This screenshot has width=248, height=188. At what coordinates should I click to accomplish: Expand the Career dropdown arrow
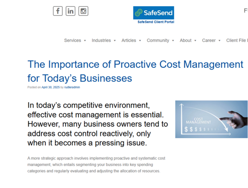(x=219, y=41)
